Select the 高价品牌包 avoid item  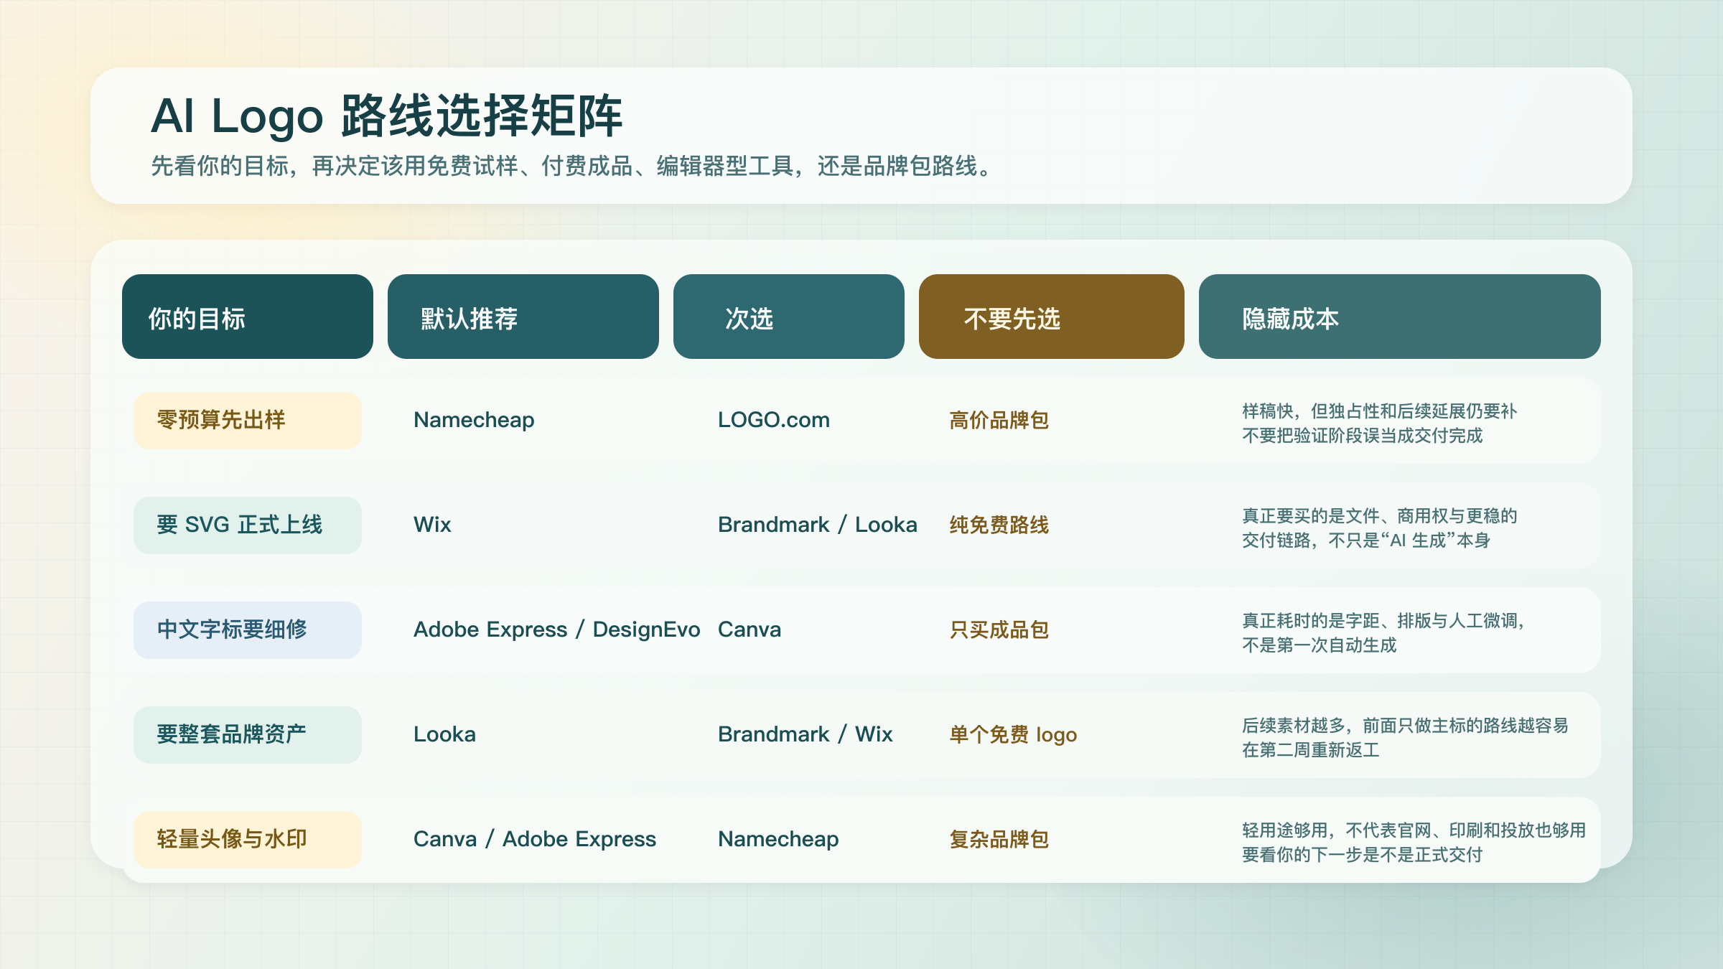coord(999,420)
